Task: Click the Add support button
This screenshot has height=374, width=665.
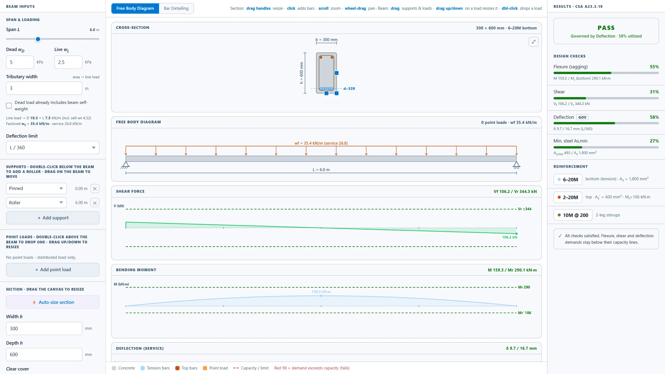Action: point(53,218)
